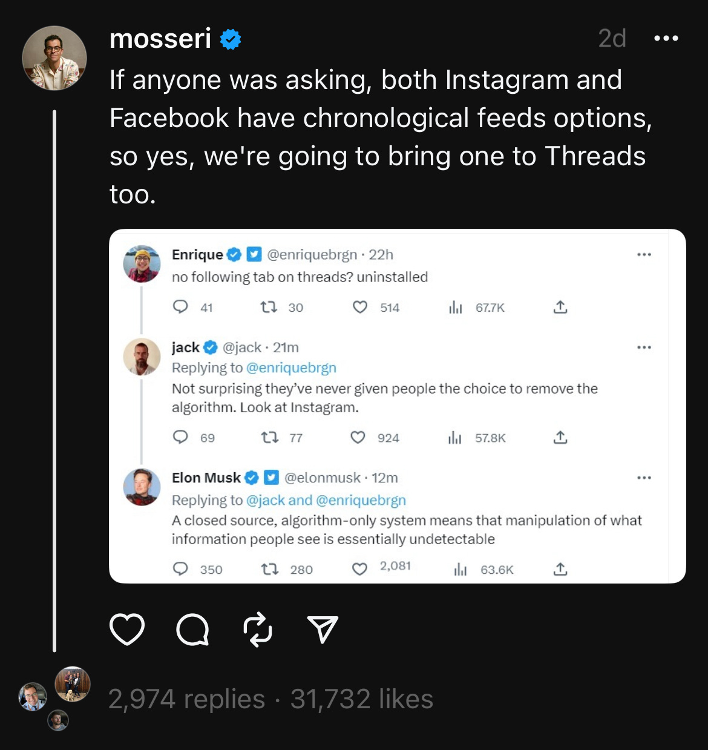The width and height of the screenshot is (708, 750).
Task: Open the mosseri username link
Action: [x=160, y=39]
